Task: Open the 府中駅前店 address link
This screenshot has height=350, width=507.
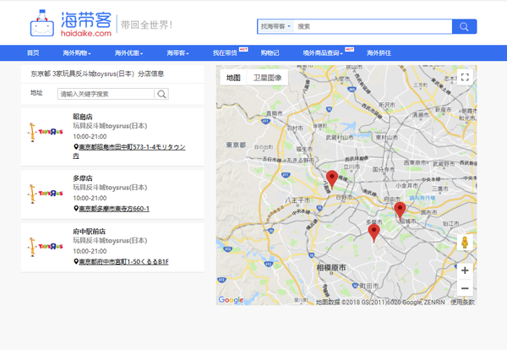Action: click(124, 262)
